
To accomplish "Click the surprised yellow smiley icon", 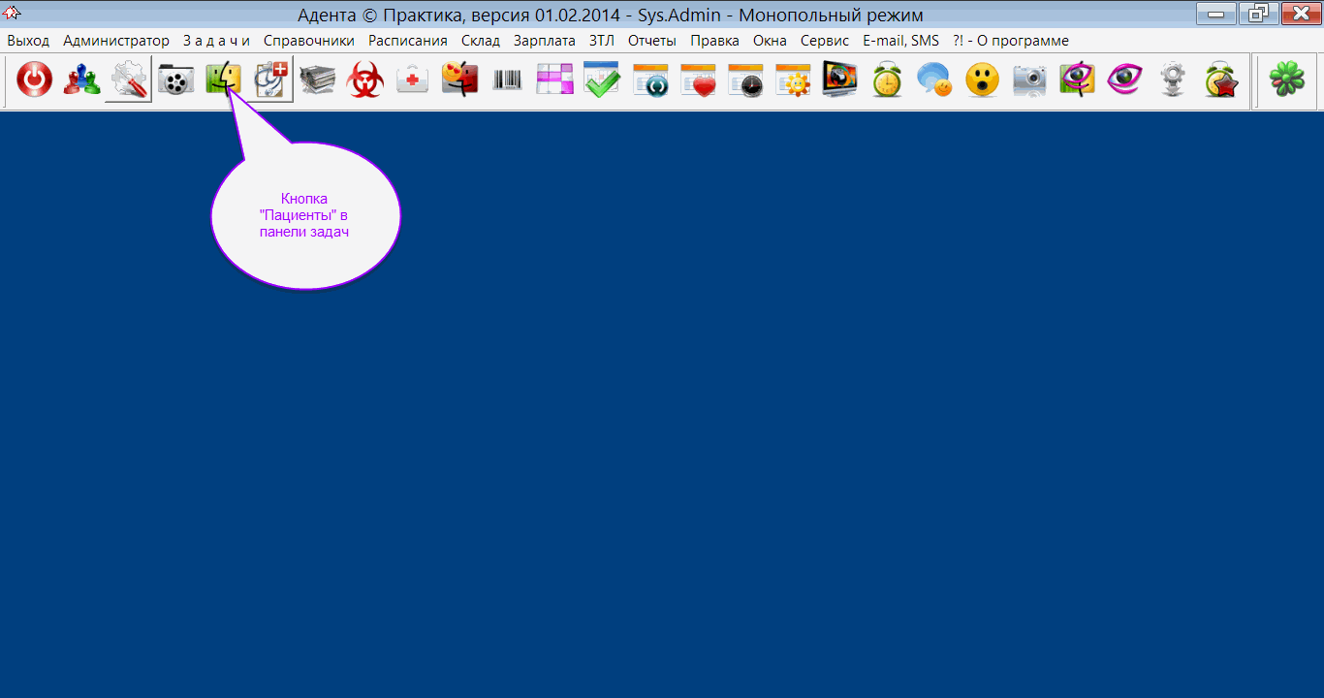I will (982, 80).
